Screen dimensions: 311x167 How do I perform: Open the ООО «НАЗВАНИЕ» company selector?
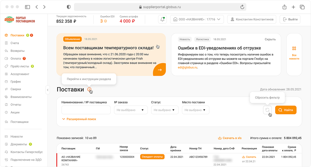pyautogui.click(x=197, y=19)
